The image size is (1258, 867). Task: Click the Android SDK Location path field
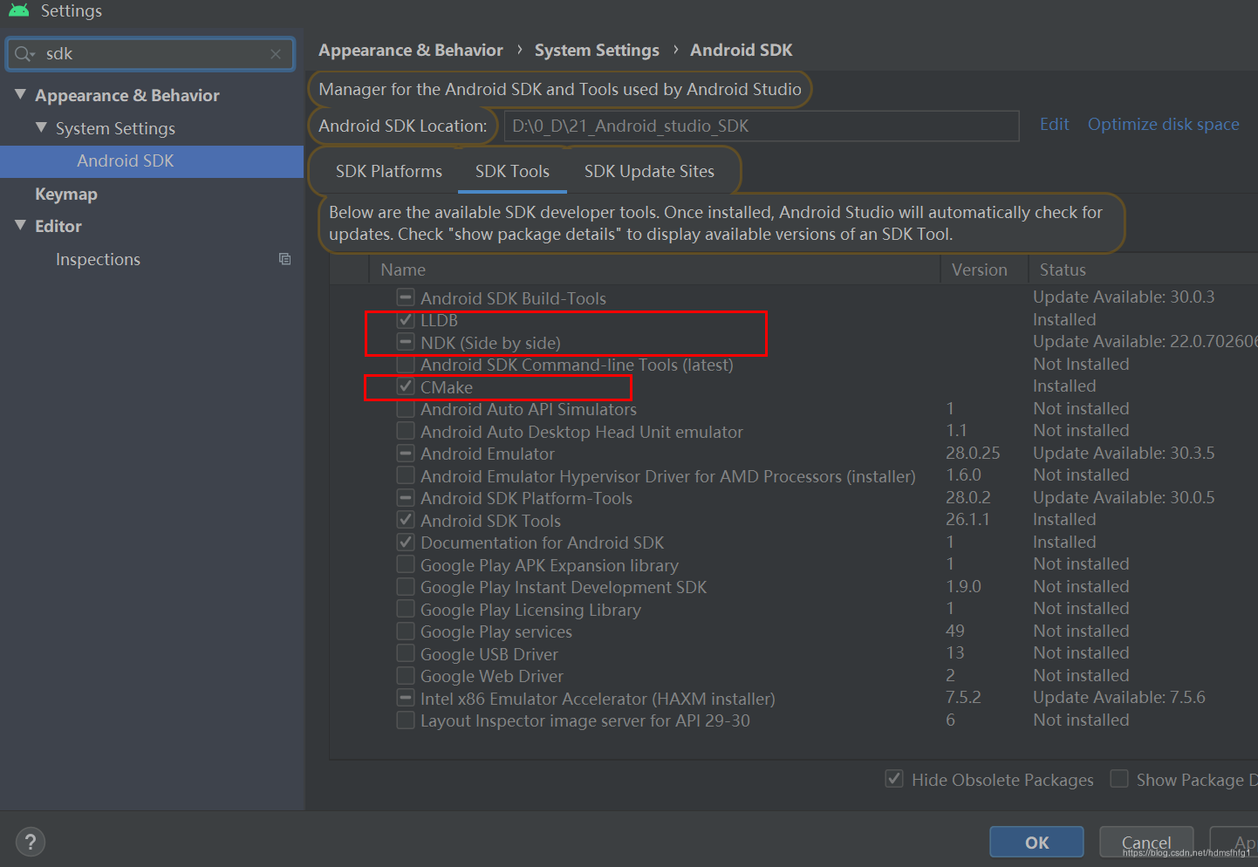point(762,126)
